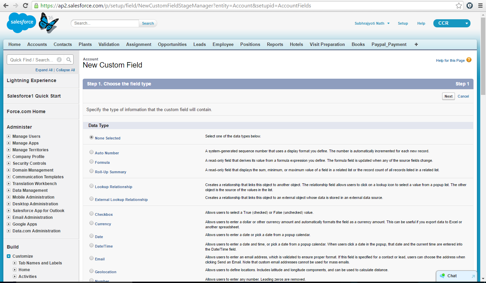Open the Opportunities tab
This screenshot has width=486, height=283.
[172, 44]
